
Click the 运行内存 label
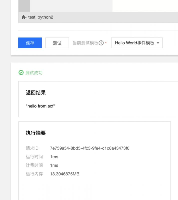click(x=34, y=174)
